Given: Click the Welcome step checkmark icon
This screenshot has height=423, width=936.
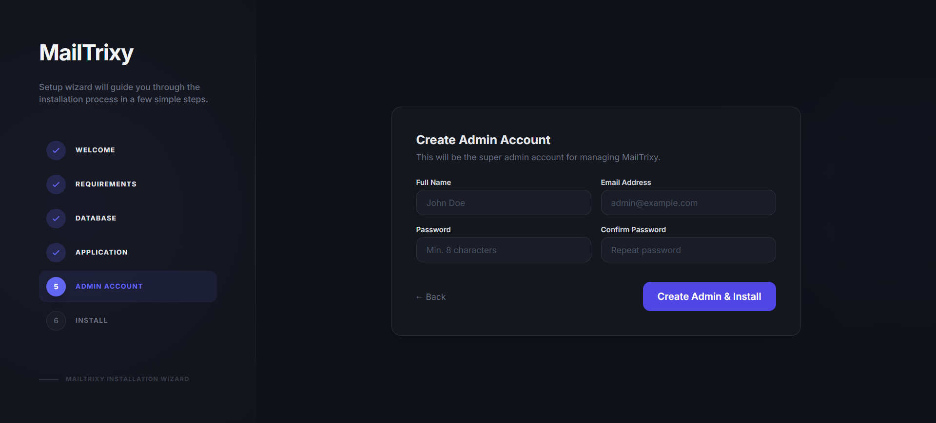Looking at the screenshot, I should coord(56,150).
